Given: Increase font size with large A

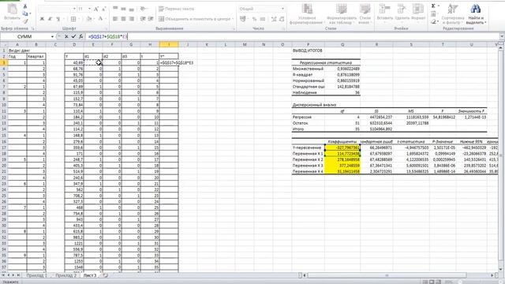Looking at the screenshot, I should 96,9.
